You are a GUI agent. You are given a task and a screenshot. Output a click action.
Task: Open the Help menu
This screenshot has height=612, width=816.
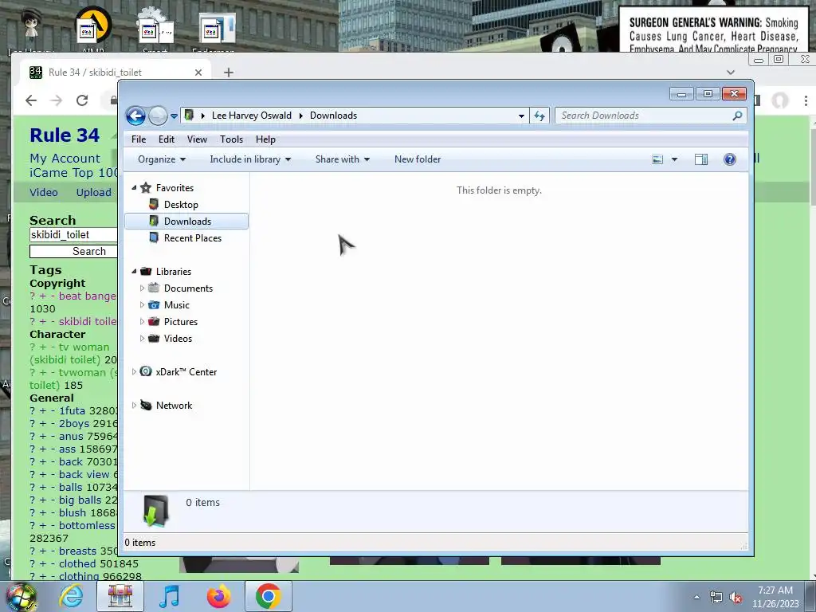click(x=265, y=139)
